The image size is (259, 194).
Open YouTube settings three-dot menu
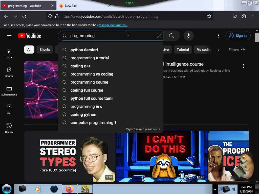click(218, 36)
